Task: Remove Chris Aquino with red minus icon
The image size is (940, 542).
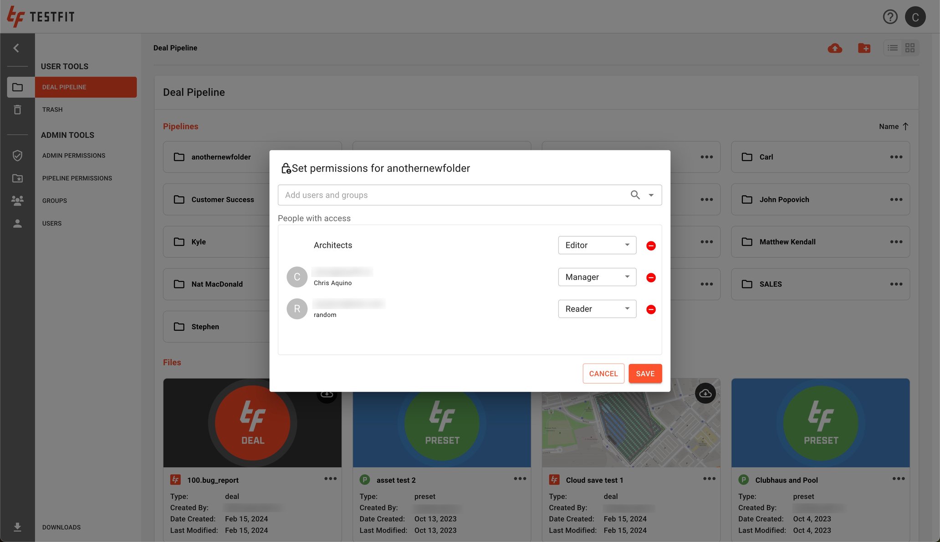Action: click(651, 277)
